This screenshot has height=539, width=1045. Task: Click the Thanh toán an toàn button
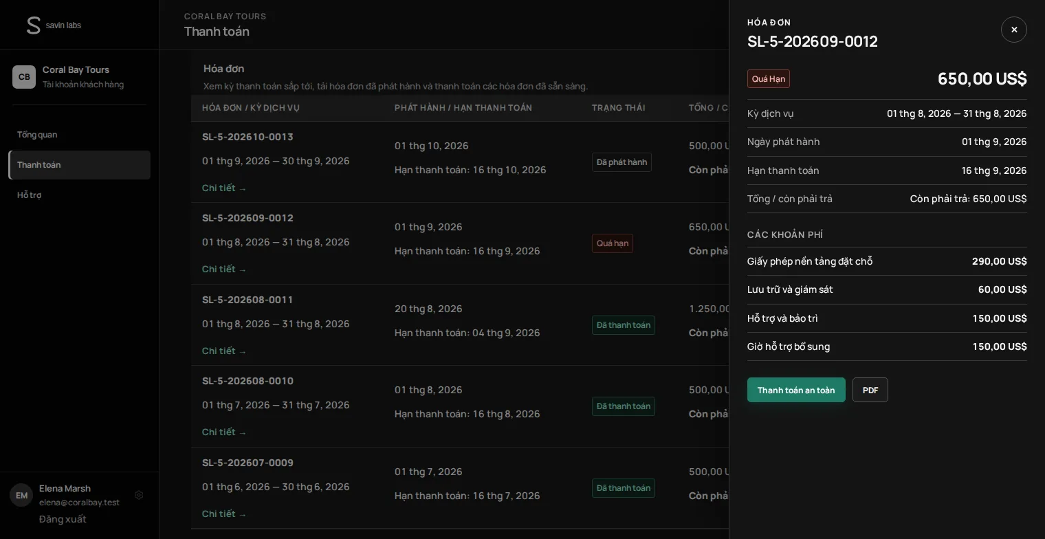click(796, 390)
